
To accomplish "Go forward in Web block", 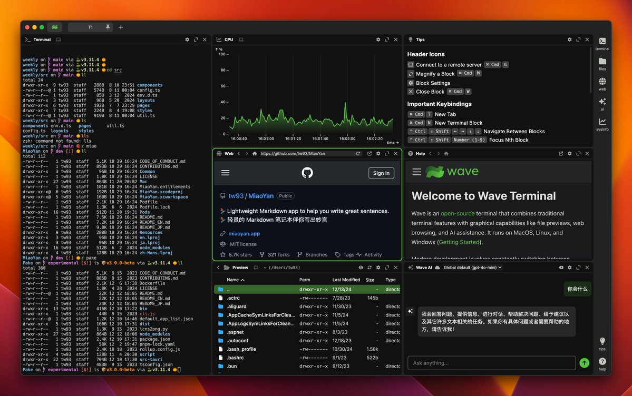I will 247,153.
